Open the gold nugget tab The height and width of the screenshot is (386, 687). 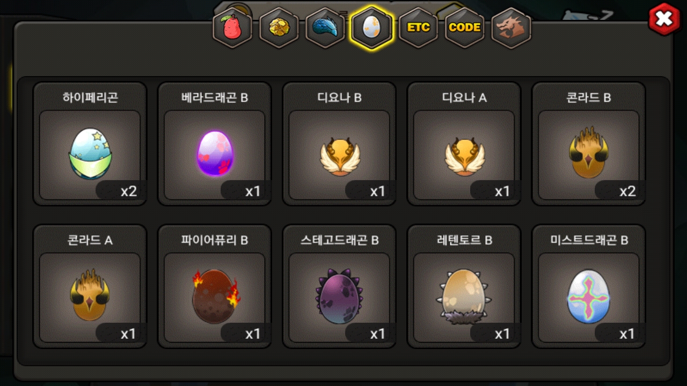279,27
